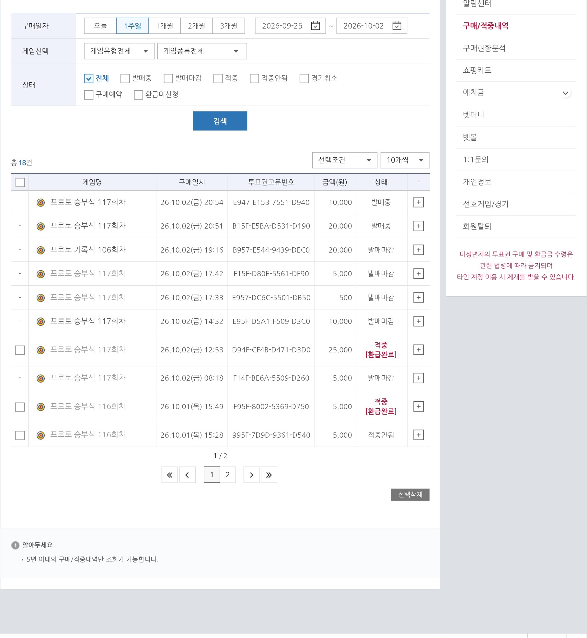Image resolution: width=587 pixels, height=638 pixels.
Task: Open the 게임유형전체 dropdown
Action: pos(119,51)
